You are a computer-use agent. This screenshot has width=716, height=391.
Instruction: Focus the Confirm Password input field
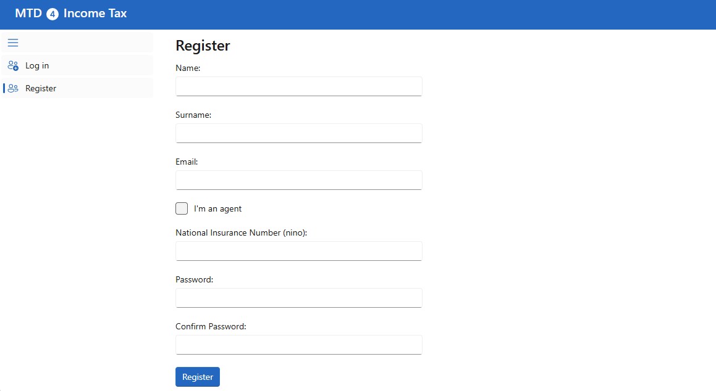(298, 345)
